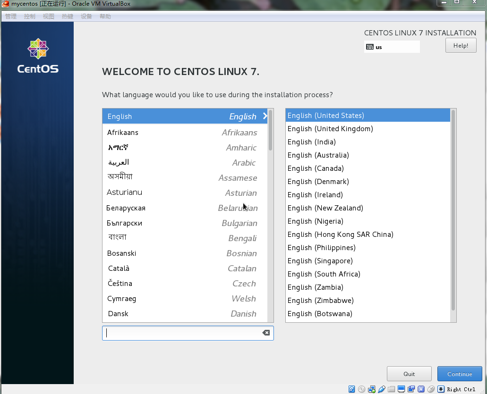Click the video capture icon in status bar
Image resolution: width=487 pixels, height=394 pixels.
[411, 389]
